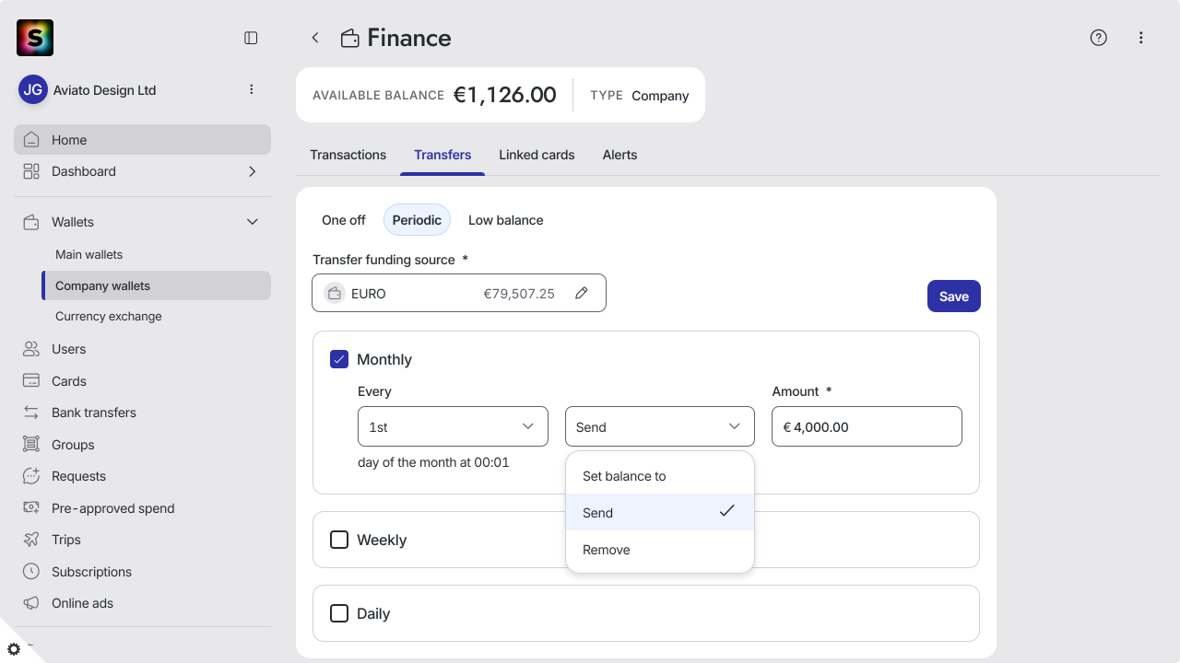Click the JG account avatar
Image resolution: width=1180 pixels, height=663 pixels.
[33, 90]
